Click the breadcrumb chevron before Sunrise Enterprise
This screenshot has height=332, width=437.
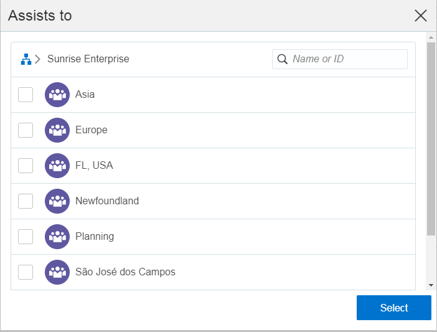tap(38, 59)
